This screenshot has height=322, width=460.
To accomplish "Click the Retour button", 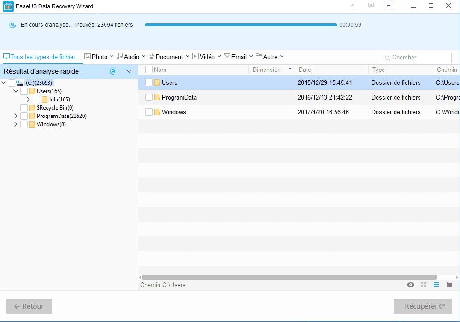I will point(29,306).
